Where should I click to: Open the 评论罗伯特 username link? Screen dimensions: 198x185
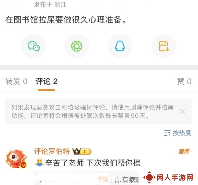pyautogui.click(x=52, y=151)
